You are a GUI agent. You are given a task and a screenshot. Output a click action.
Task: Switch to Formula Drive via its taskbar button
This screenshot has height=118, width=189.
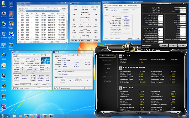[x=51, y=116]
